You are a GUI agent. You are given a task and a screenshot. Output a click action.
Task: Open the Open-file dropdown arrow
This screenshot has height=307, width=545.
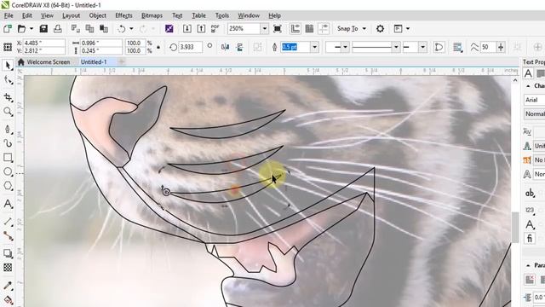point(32,28)
